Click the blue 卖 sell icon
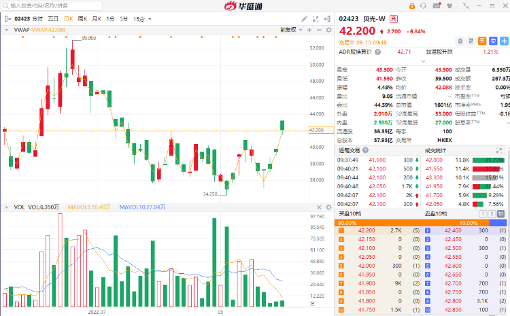The height and width of the screenshot is (316, 510). pyautogui.click(x=492, y=40)
